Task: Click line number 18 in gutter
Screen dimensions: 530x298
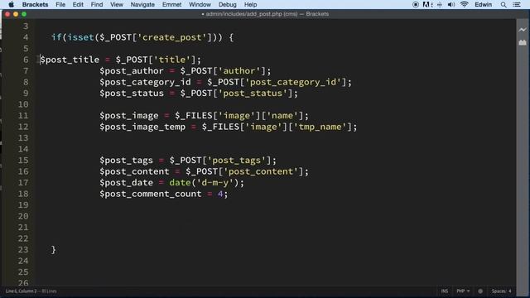Action: click(23, 194)
